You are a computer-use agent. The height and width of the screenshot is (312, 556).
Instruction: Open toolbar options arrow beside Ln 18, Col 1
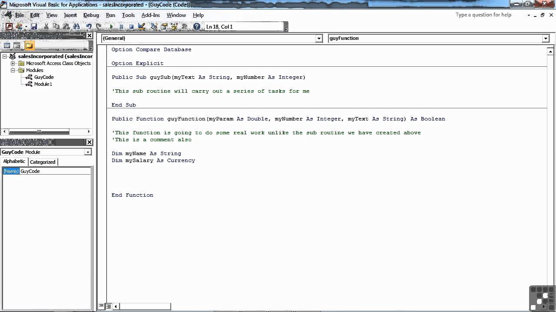286,28
